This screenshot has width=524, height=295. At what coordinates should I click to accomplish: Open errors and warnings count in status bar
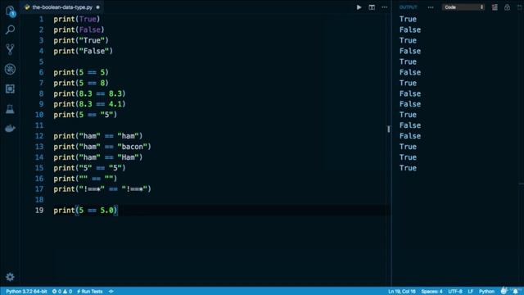click(x=62, y=292)
